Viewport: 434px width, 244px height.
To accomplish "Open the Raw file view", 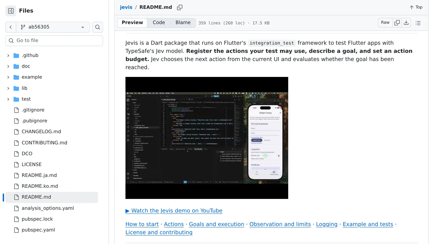I will point(385,23).
